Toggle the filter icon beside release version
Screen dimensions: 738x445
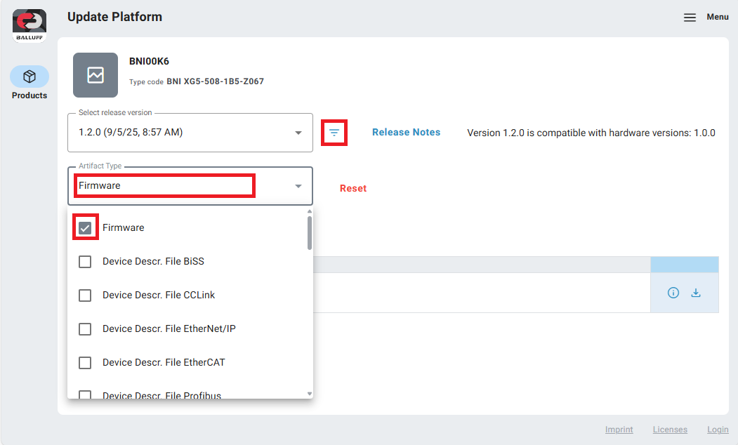[334, 133]
